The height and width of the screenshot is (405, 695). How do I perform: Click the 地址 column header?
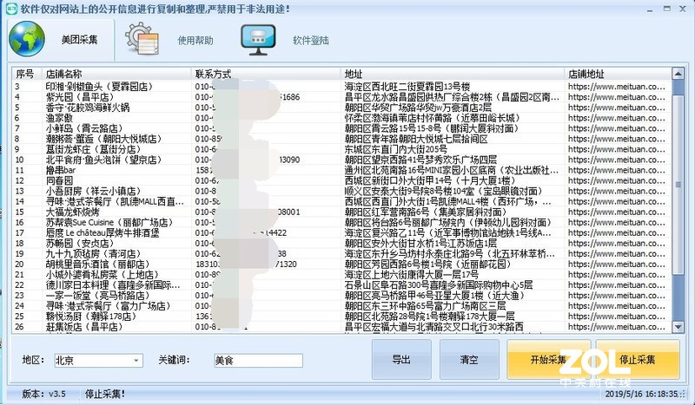coord(453,74)
